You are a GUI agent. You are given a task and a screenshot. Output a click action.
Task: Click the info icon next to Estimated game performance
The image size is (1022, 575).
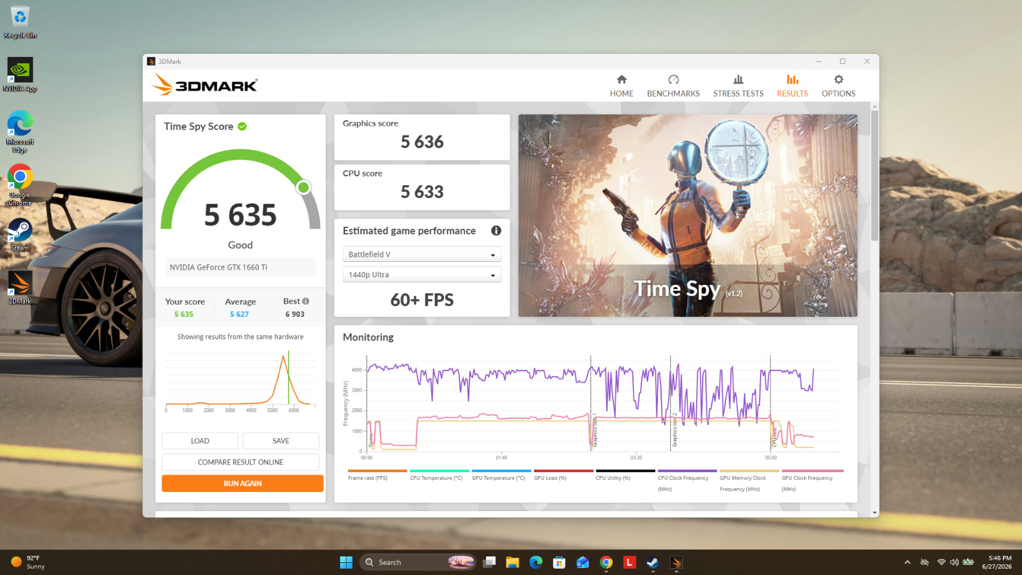[496, 231]
